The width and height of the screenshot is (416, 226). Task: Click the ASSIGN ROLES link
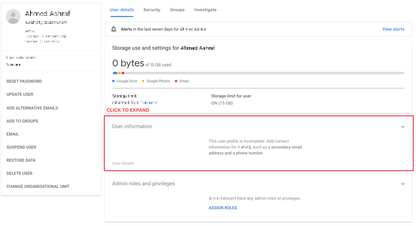pyautogui.click(x=223, y=208)
